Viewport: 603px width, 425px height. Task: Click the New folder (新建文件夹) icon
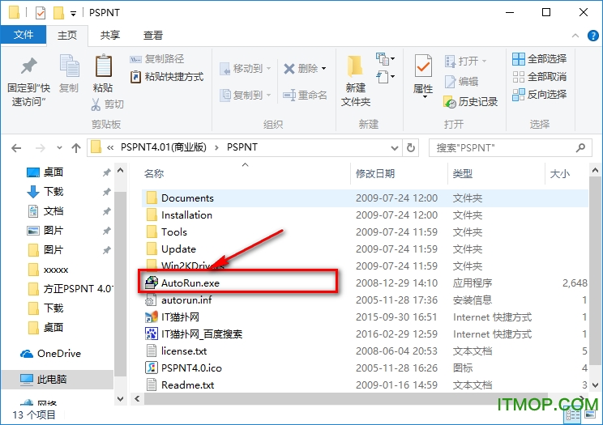tap(355, 66)
